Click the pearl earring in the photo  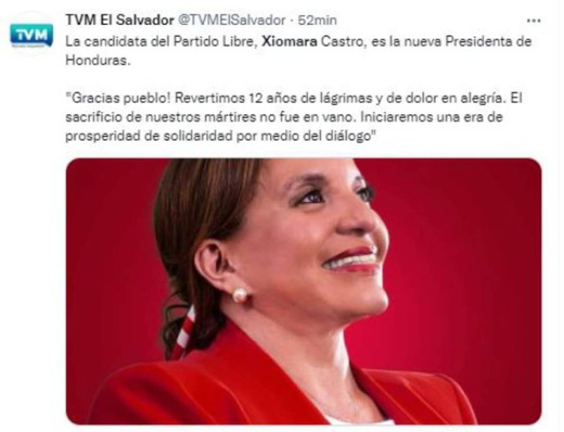coord(240,295)
